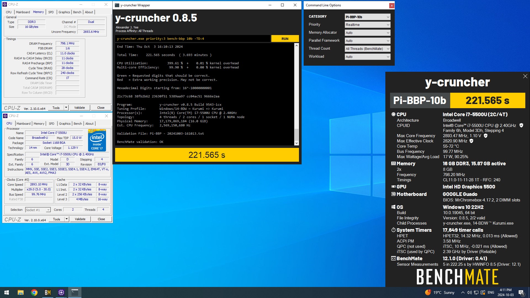Click the CPU chip icon in BenchMate panel
530x298 pixels.
click(393, 114)
